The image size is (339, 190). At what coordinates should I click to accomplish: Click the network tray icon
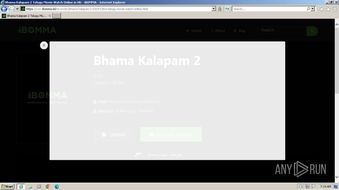307,187
